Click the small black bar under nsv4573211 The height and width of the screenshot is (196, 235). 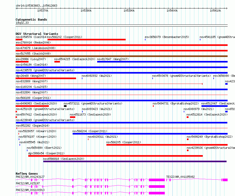65,106
